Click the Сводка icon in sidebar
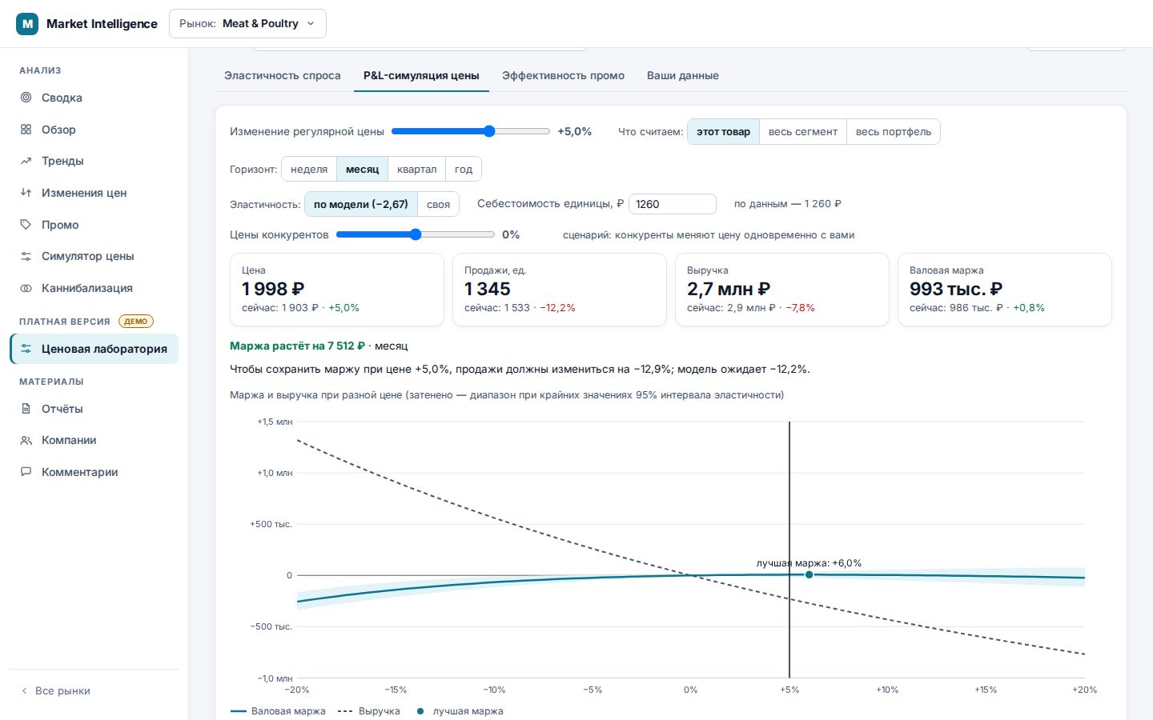The height and width of the screenshot is (720, 1153). click(x=26, y=98)
